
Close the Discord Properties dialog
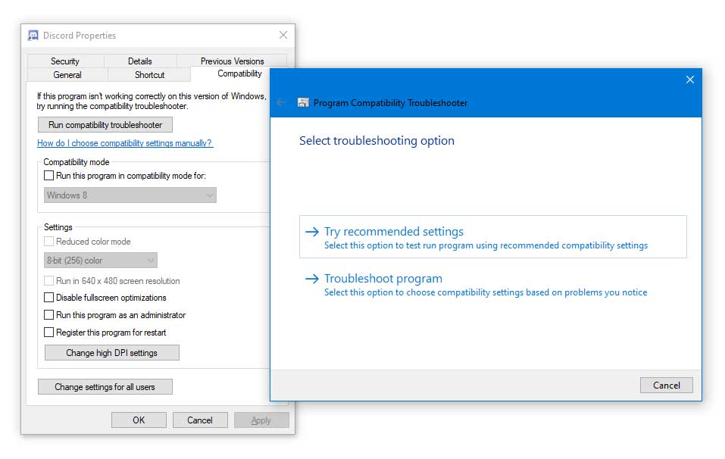pos(283,35)
